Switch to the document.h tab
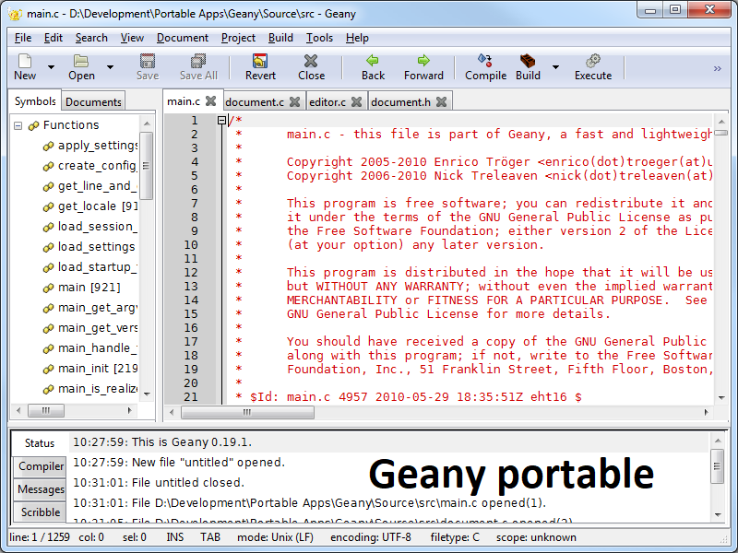The width and height of the screenshot is (738, 553). point(400,102)
